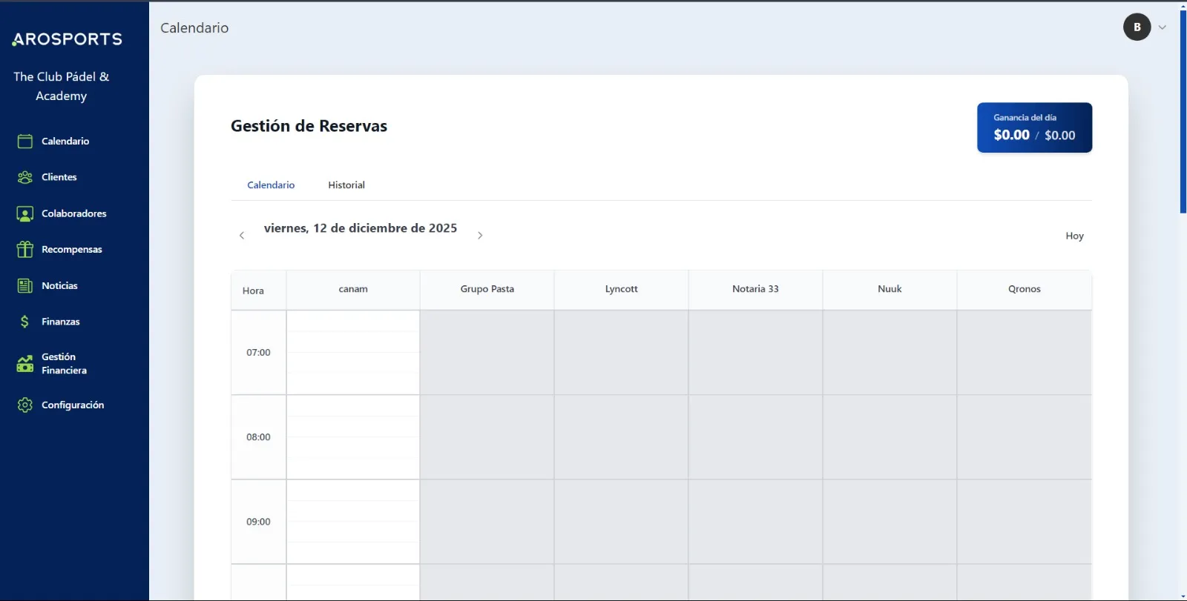Click the Gestión Financiera chart icon
The height and width of the screenshot is (601, 1187).
click(x=25, y=363)
